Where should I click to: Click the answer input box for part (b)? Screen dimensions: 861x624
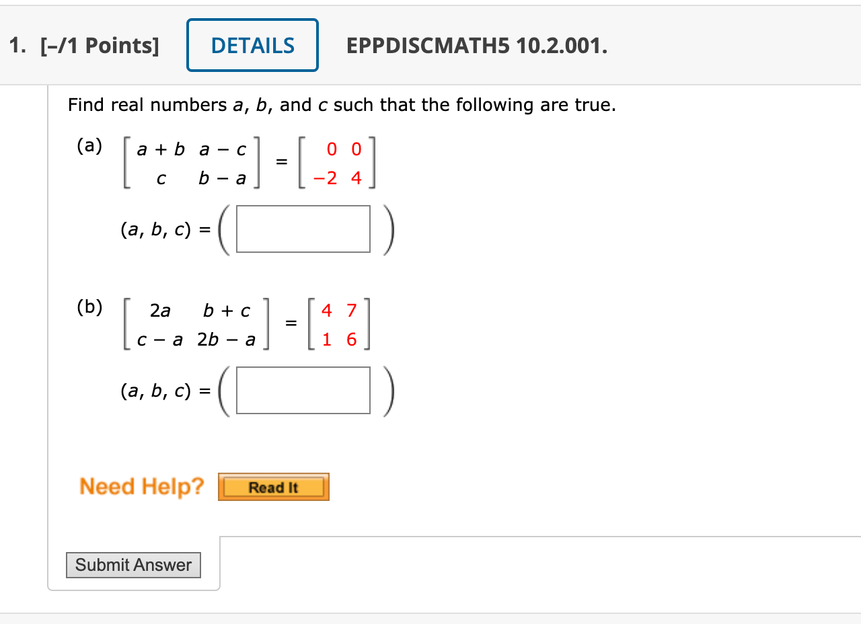point(303,391)
